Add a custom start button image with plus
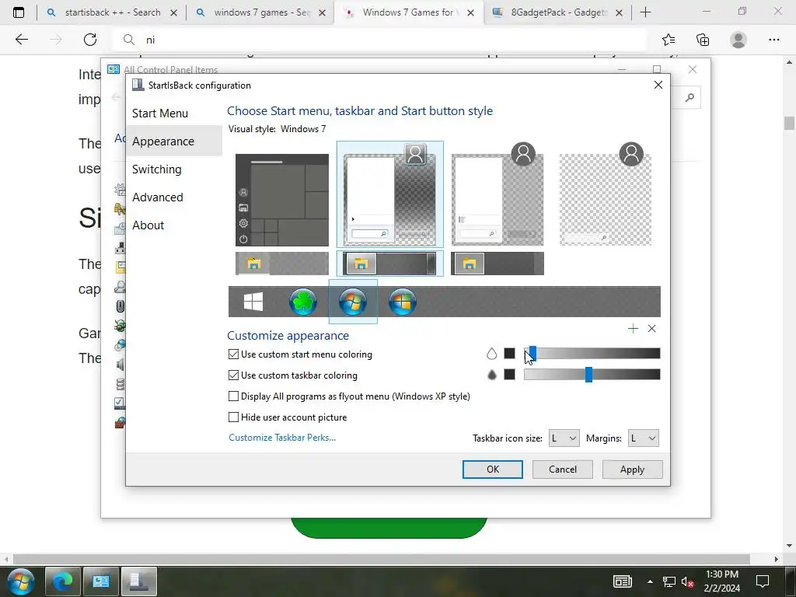Screen dimensions: 796x597 point(633,329)
